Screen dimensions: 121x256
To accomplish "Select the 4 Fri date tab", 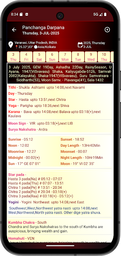I will [26, 57].
